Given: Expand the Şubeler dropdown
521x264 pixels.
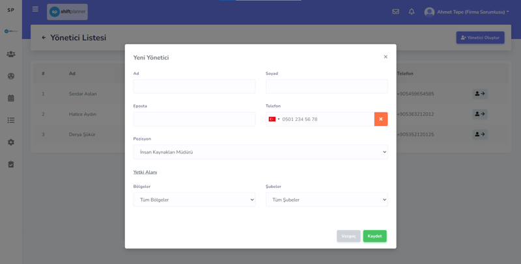Looking at the screenshot, I should click(x=326, y=200).
